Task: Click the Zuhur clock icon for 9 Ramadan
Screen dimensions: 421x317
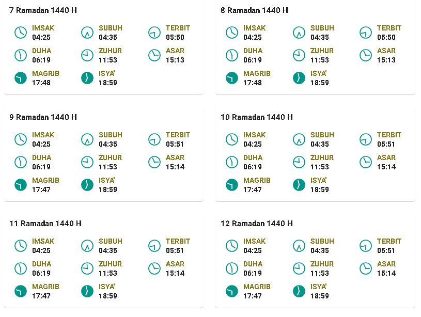Action: point(87,162)
